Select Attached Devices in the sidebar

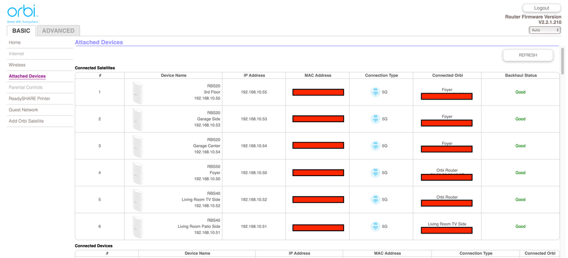[27, 76]
